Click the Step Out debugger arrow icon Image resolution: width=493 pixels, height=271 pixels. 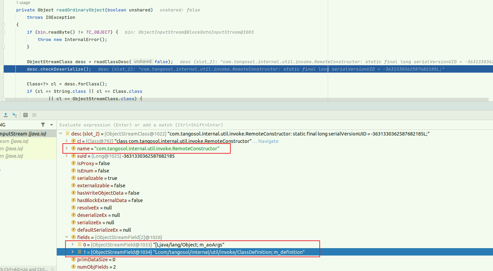click(6, 115)
